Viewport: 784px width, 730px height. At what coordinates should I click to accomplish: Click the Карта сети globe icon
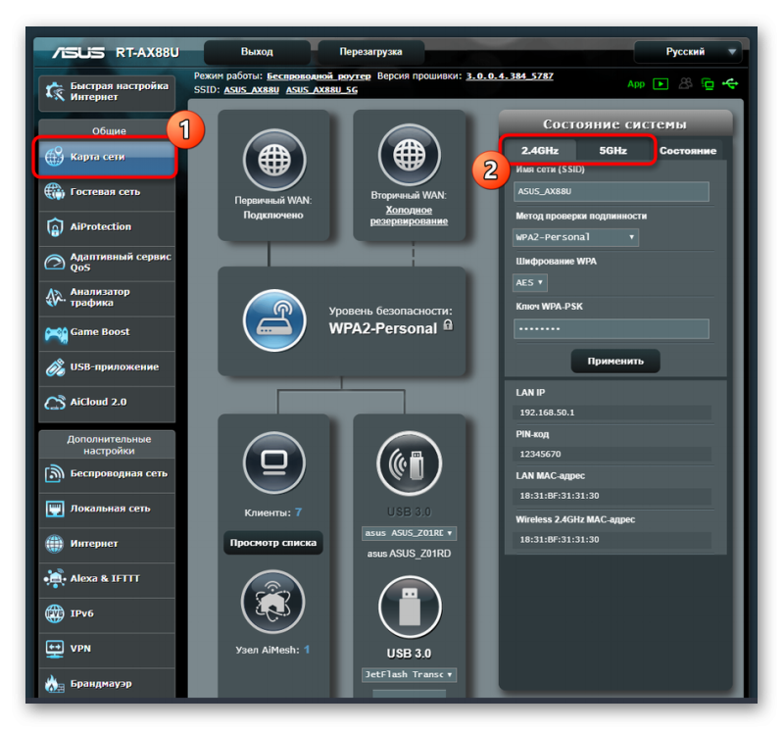[x=55, y=157]
